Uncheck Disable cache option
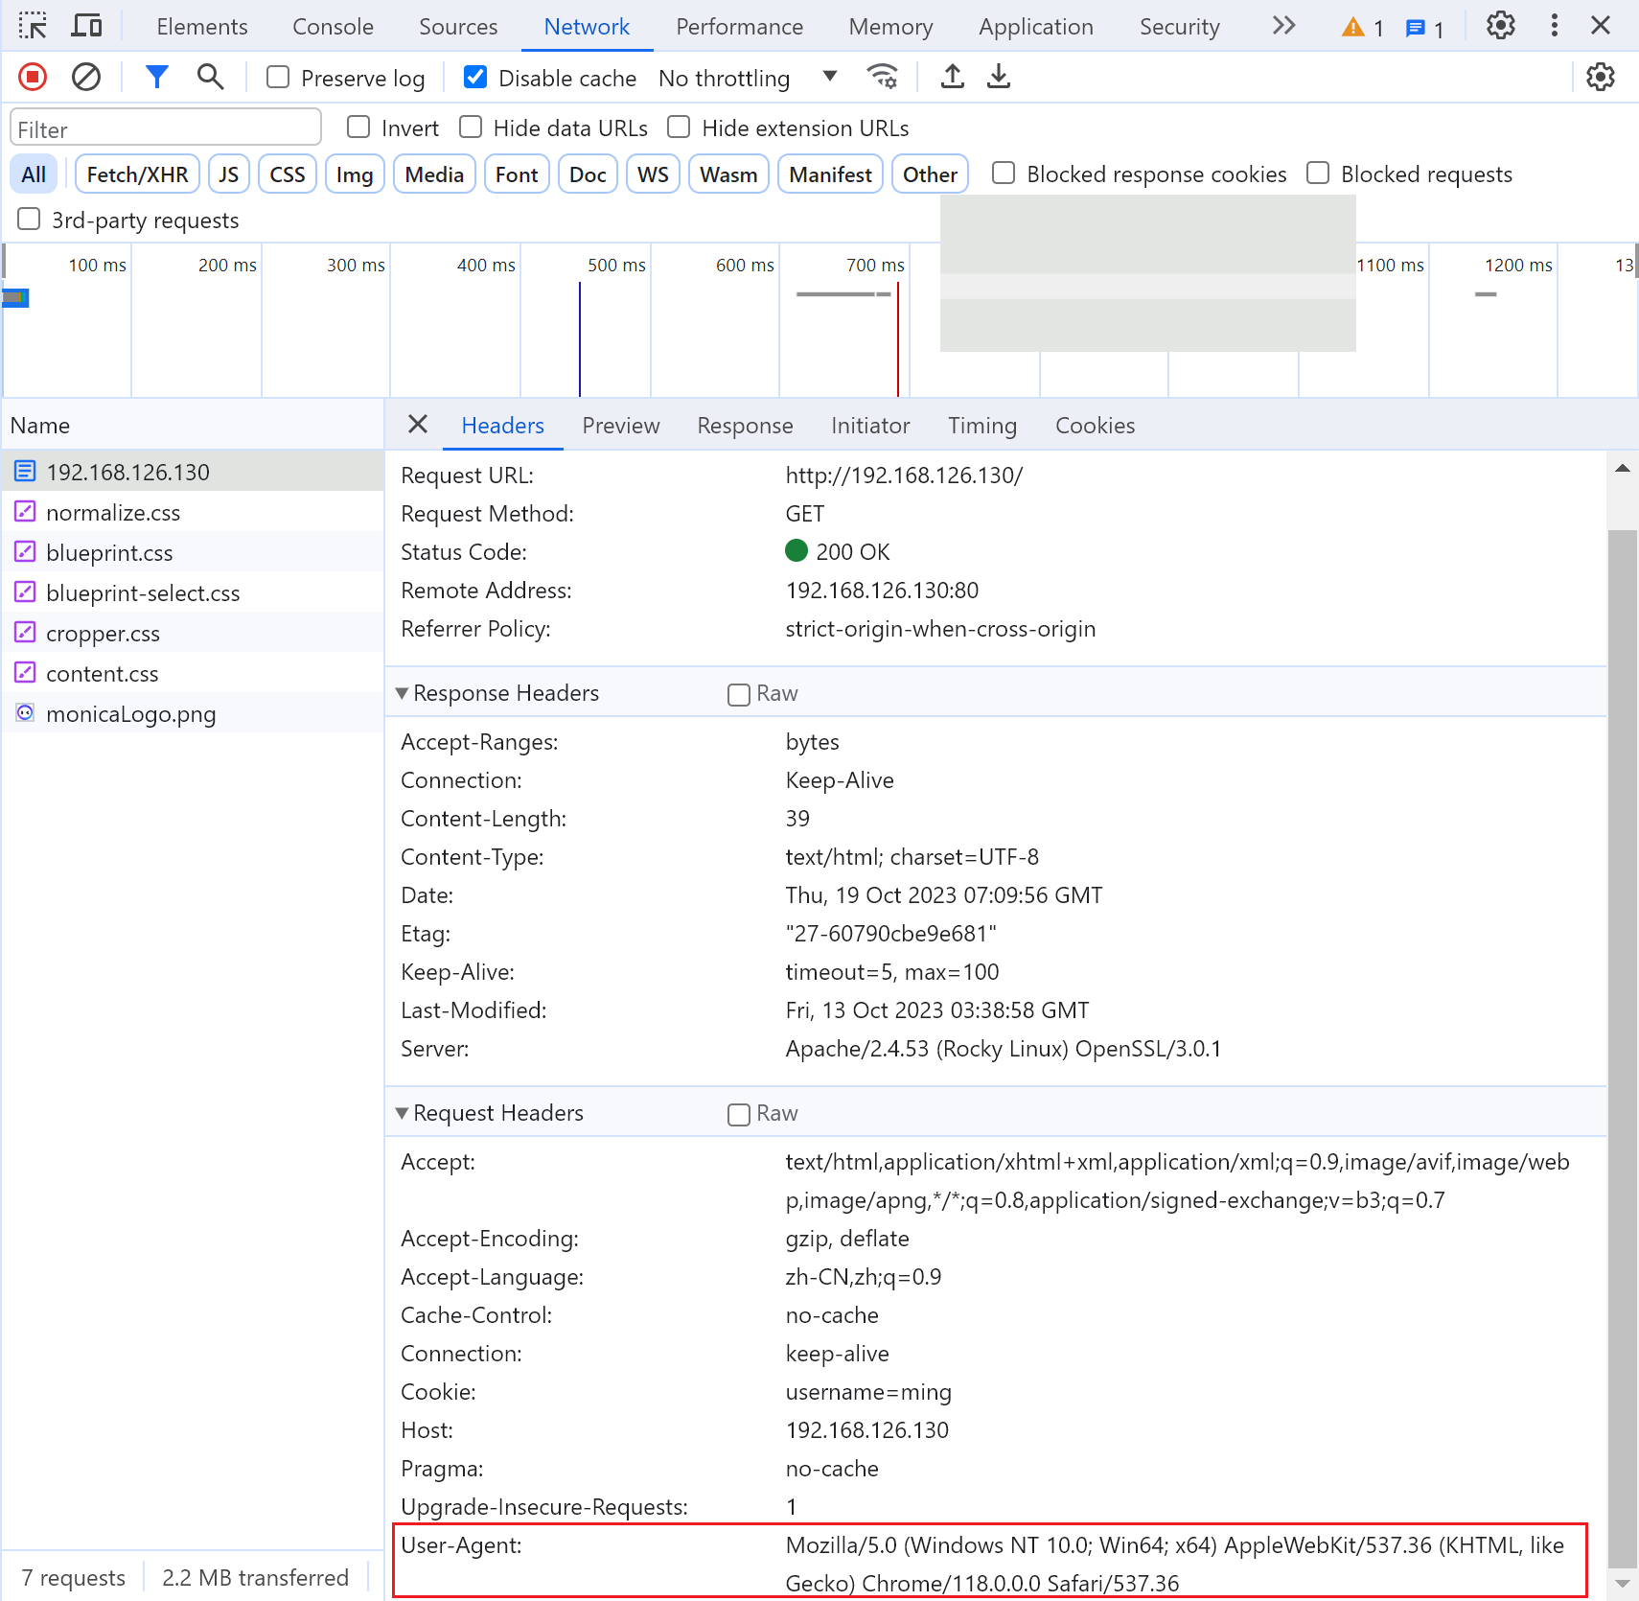Image resolution: width=1639 pixels, height=1601 pixels. (x=475, y=78)
